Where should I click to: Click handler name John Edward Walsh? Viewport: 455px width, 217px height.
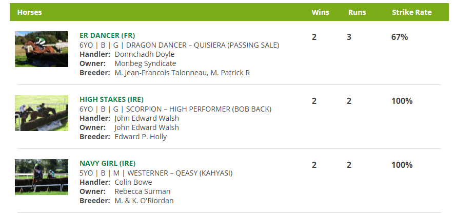(x=147, y=118)
